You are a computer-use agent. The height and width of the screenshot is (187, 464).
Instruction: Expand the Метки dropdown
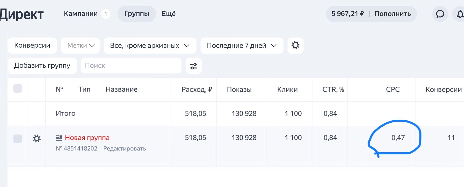(x=80, y=46)
